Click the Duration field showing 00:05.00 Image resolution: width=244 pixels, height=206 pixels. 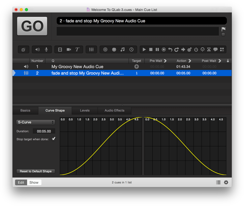pyautogui.click(x=44, y=131)
